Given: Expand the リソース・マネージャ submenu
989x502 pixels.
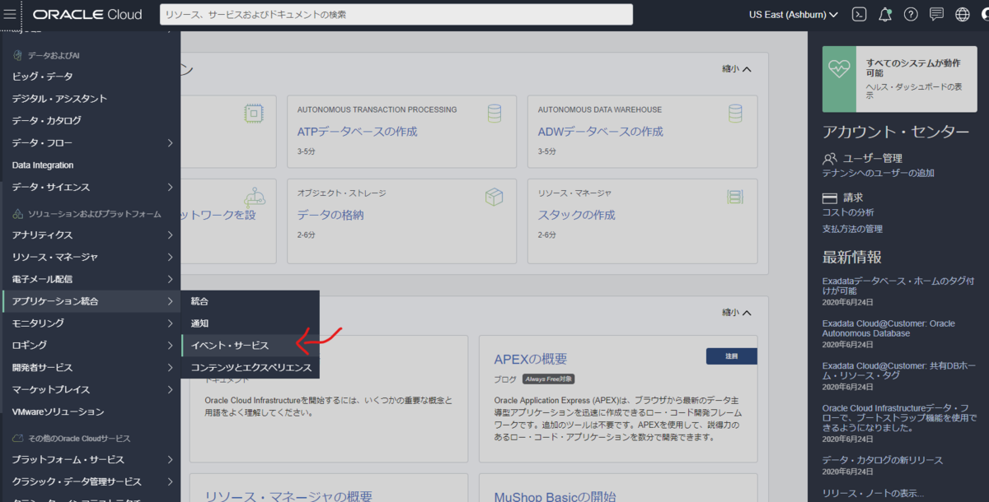Looking at the screenshot, I should tap(170, 258).
